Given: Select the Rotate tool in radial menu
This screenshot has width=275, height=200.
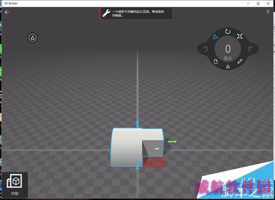Looking at the screenshot, I should pyautogui.click(x=228, y=31).
